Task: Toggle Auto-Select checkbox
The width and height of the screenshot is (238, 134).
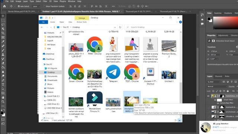Action: (x=19, y=6)
